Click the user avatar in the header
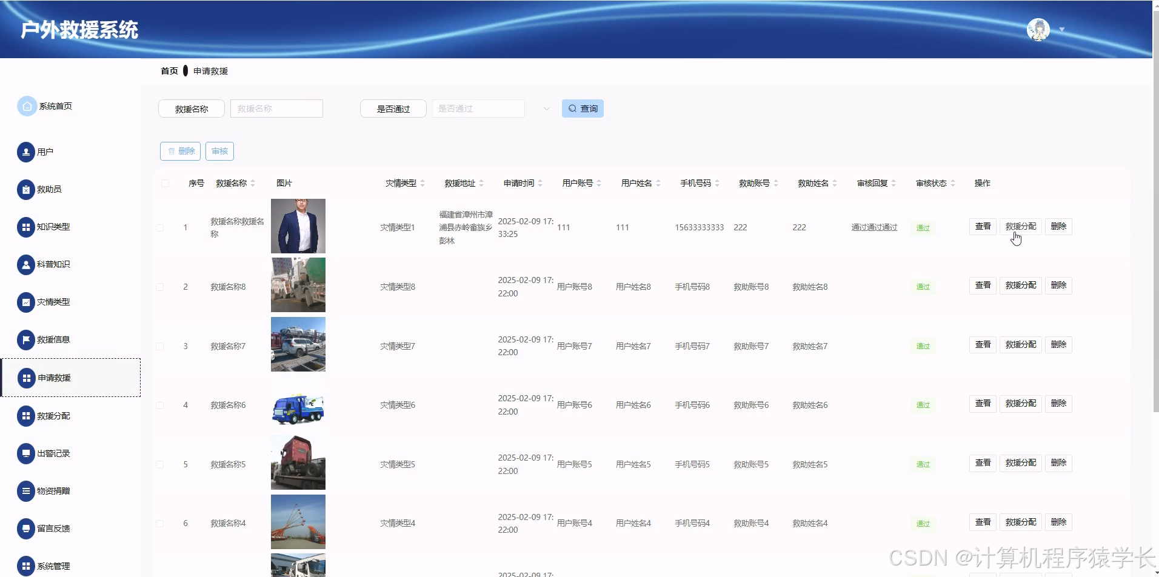Viewport: 1159px width, 577px height. pos(1038,29)
